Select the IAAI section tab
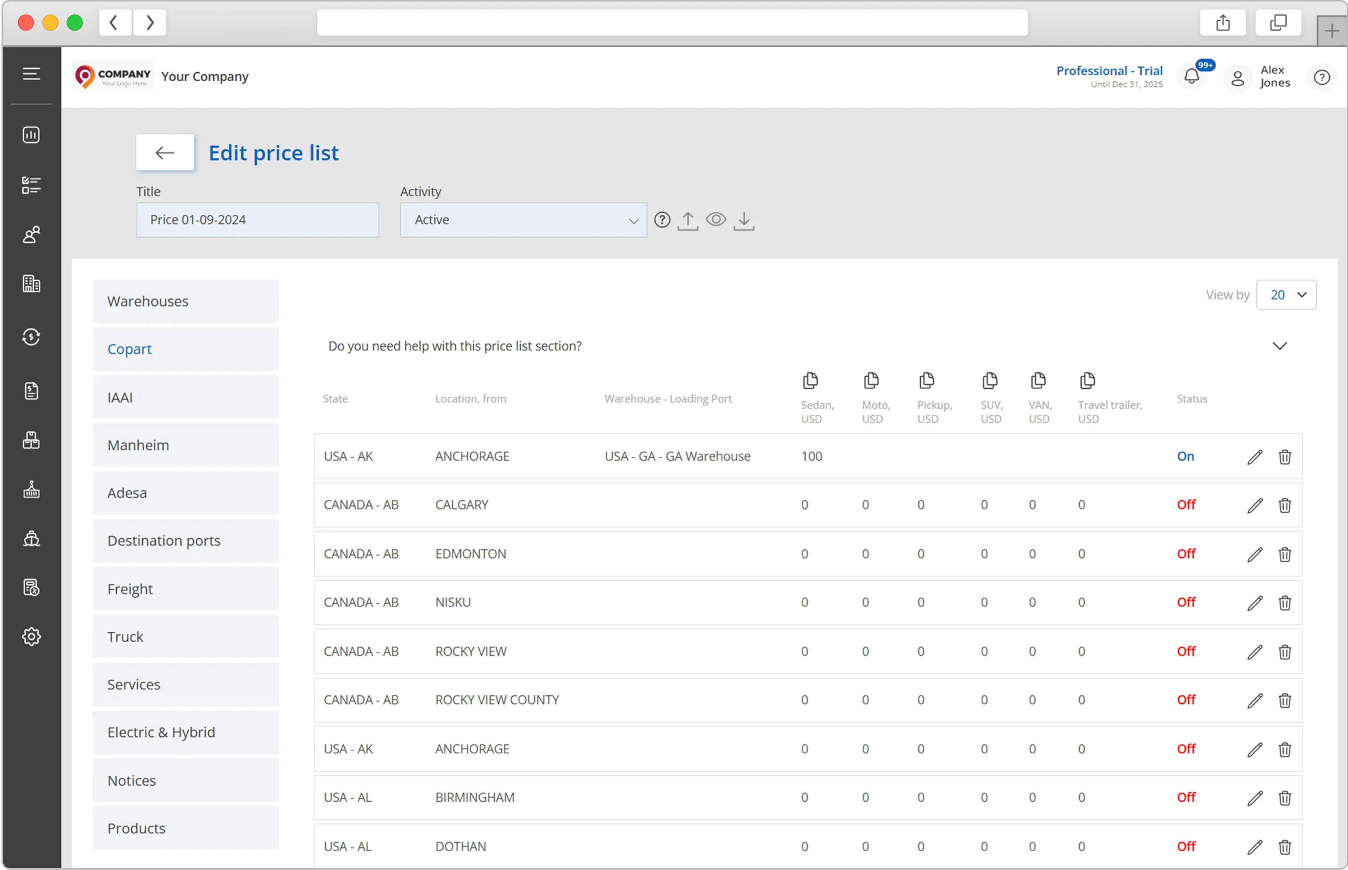 point(186,397)
